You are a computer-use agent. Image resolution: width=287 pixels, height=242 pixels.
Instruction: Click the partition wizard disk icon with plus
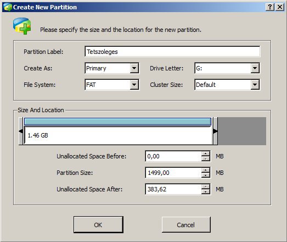pyautogui.click(x=22, y=26)
